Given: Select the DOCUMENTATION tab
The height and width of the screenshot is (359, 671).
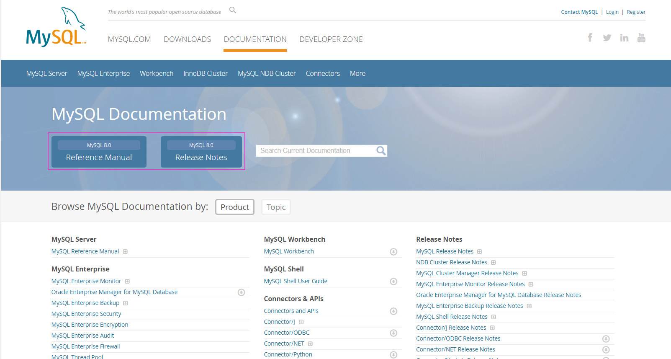Looking at the screenshot, I should [255, 39].
